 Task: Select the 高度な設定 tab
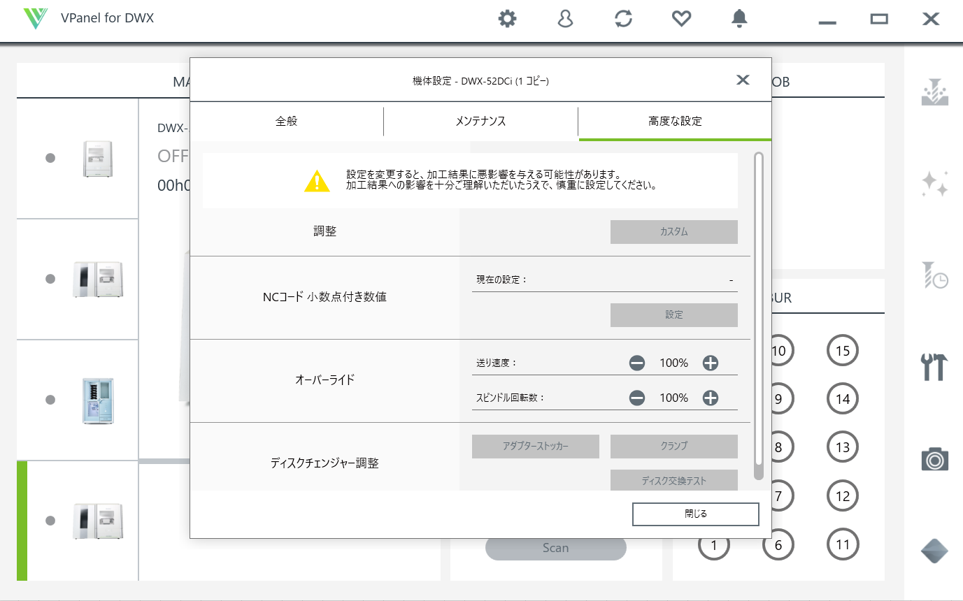pyautogui.click(x=675, y=121)
